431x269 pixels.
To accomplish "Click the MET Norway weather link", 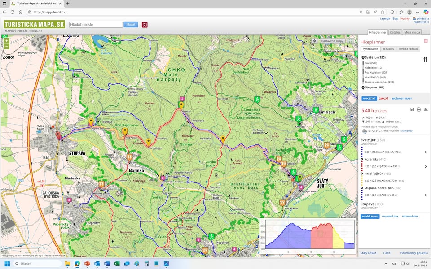I will point(407,131).
